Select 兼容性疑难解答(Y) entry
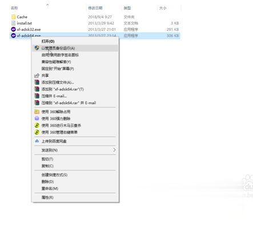Screen dimensions: 253x227 click(x=75, y=62)
